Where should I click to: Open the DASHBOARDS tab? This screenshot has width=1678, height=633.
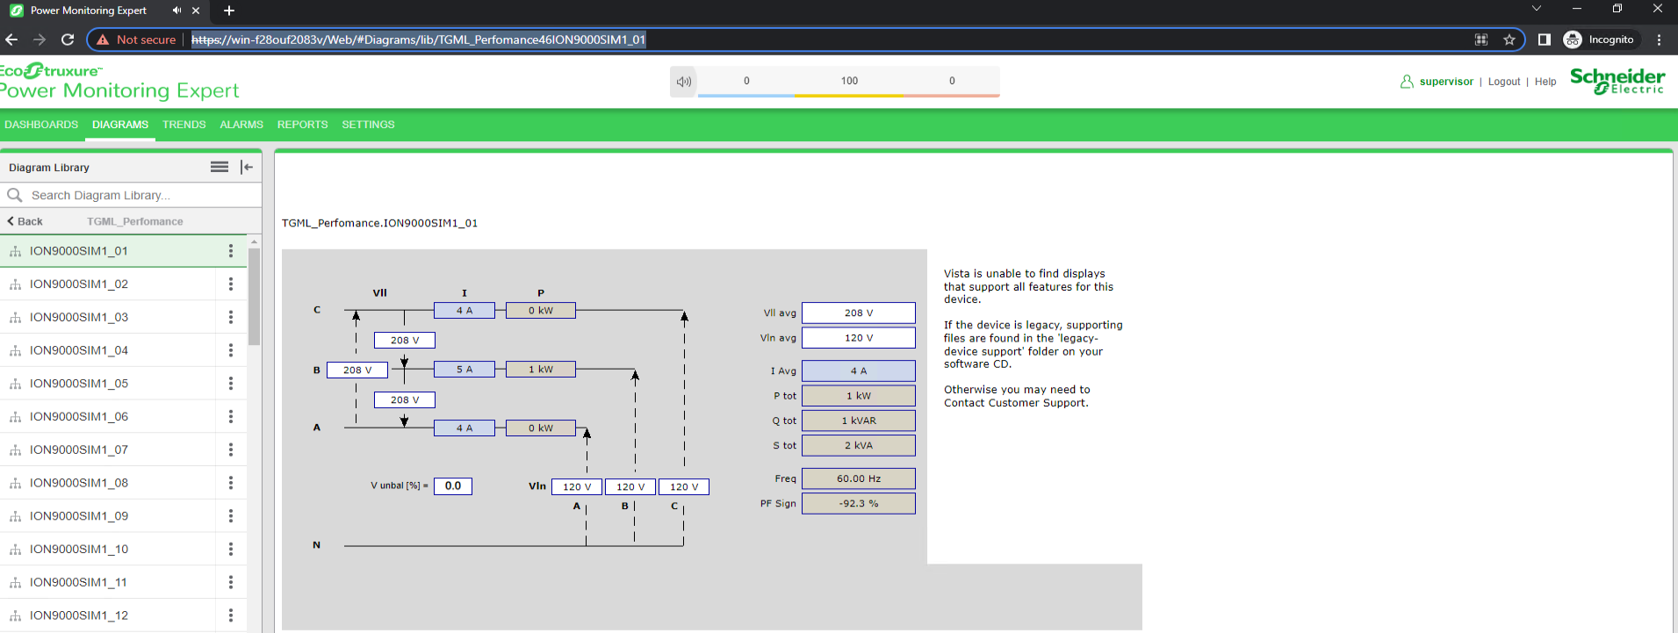(41, 125)
